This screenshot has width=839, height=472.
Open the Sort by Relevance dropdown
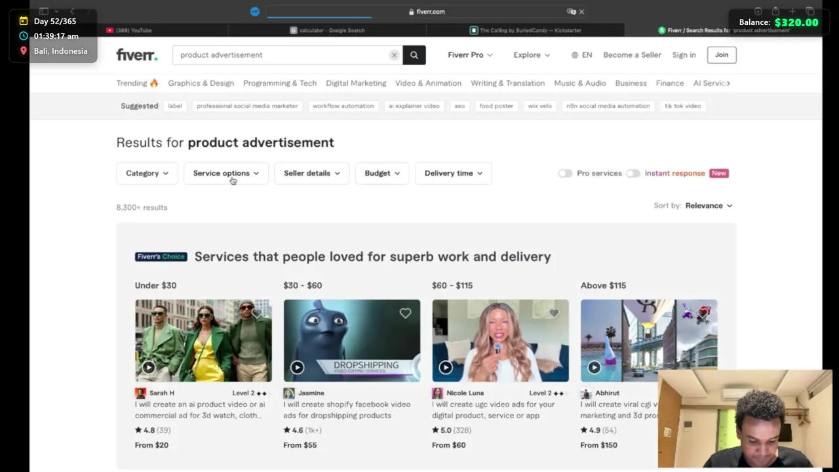click(709, 206)
